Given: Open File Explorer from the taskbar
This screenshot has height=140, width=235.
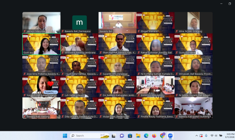Looking at the screenshot, I should pos(138,135).
